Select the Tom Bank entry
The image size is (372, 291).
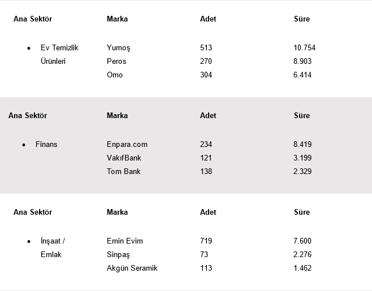click(124, 172)
